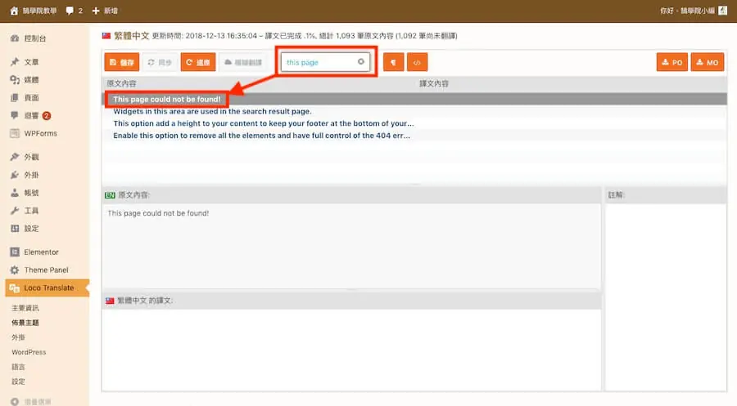Click the site name beside the home icon

[39, 11]
